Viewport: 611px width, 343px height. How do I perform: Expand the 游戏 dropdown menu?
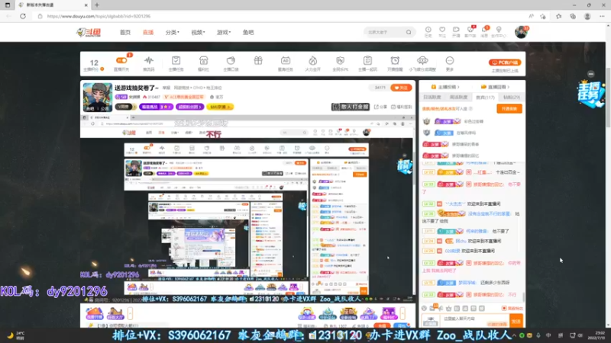(223, 32)
